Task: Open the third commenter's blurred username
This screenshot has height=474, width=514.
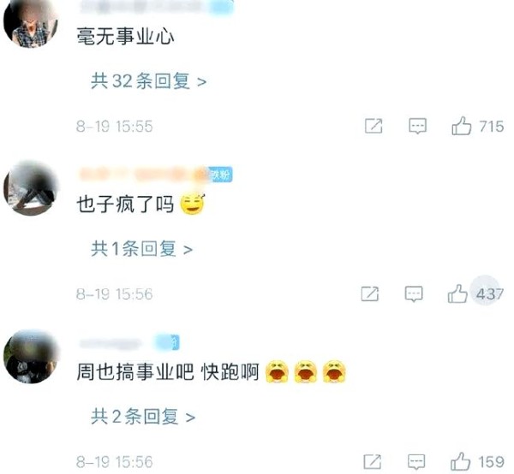Action: (x=111, y=343)
